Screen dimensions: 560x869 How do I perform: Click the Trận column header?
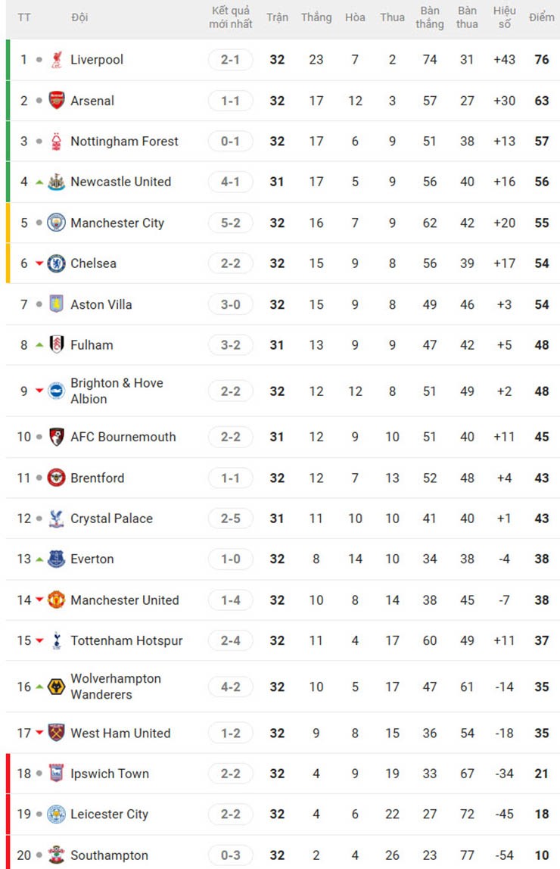coord(277,17)
